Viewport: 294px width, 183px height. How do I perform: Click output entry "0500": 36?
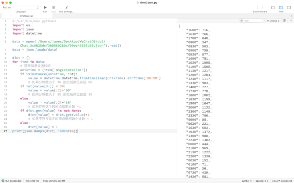[197, 168]
